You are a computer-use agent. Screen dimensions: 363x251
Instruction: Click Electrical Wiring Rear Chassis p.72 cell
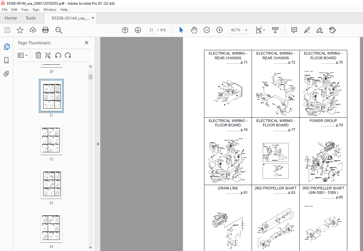pos(276,84)
